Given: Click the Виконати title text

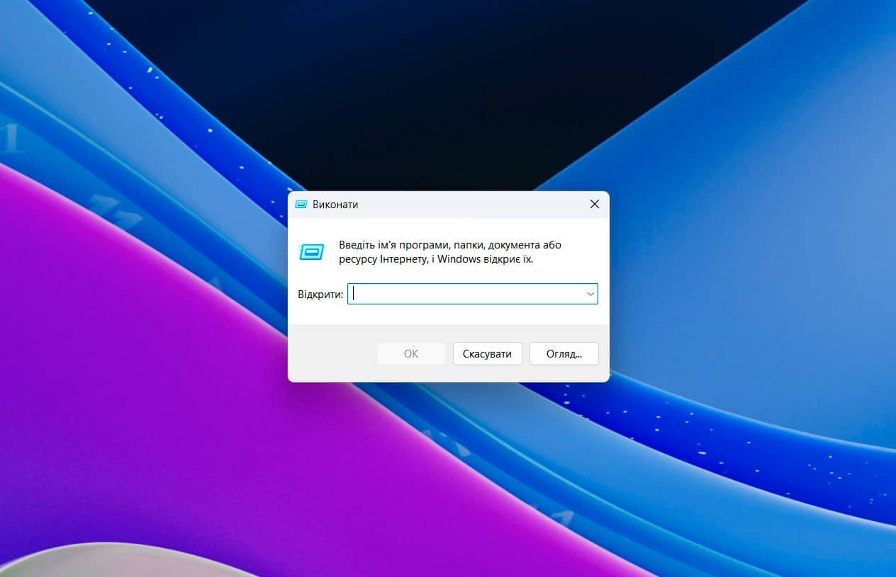Looking at the screenshot, I should (x=335, y=205).
